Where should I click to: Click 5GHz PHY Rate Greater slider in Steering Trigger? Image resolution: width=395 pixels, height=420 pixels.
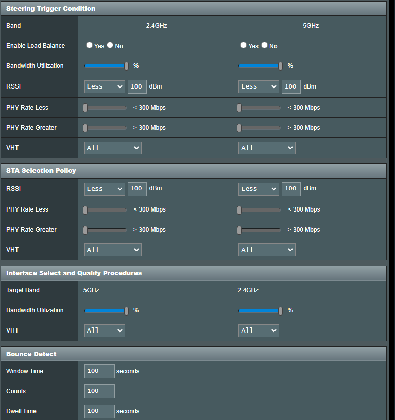tap(259, 128)
